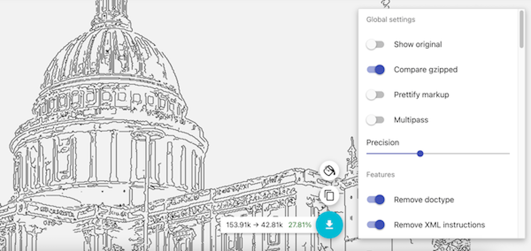Click the Features section heading
This screenshot has width=531, height=251.
pos(380,175)
